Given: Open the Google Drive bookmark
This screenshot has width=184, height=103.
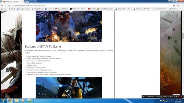Looking at the screenshot, I should click(123, 9).
